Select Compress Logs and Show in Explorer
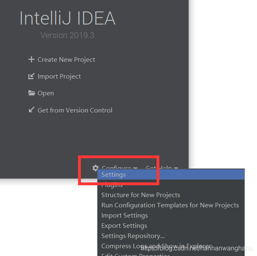The height and width of the screenshot is (256, 257). click(x=123, y=246)
